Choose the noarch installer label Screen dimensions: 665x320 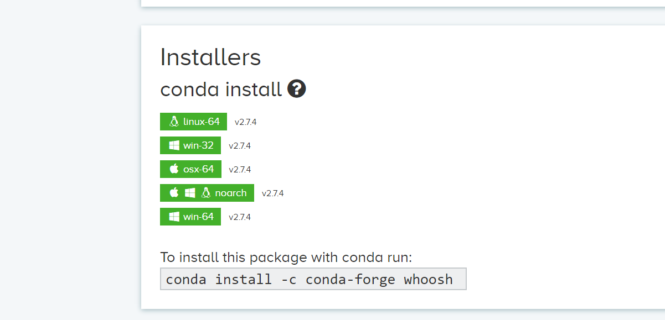pos(231,193)
